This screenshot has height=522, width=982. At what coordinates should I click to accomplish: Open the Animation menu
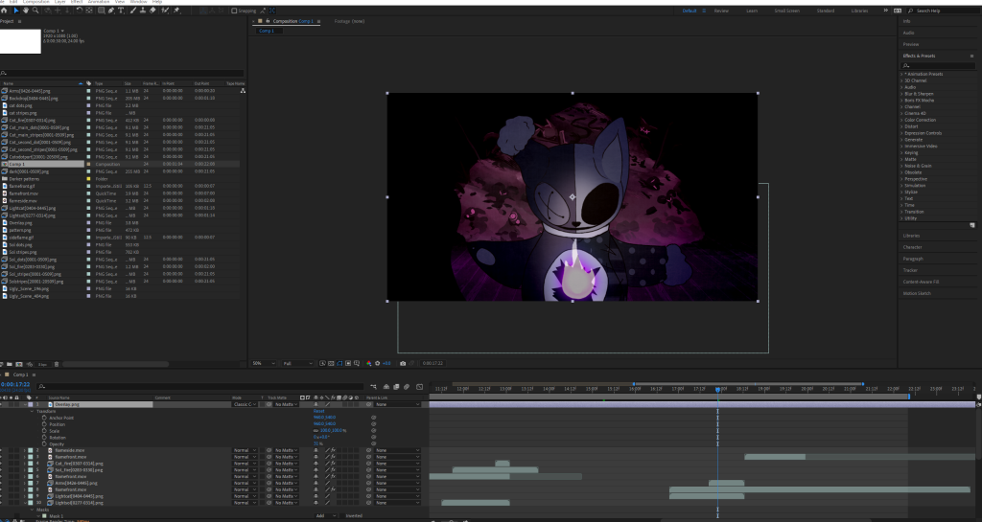pos(99,2)
